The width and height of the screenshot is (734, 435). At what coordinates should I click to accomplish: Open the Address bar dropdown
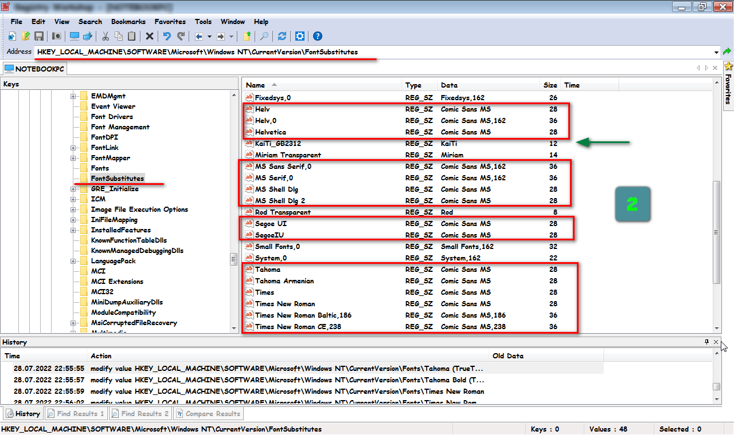tap(717, 52)
